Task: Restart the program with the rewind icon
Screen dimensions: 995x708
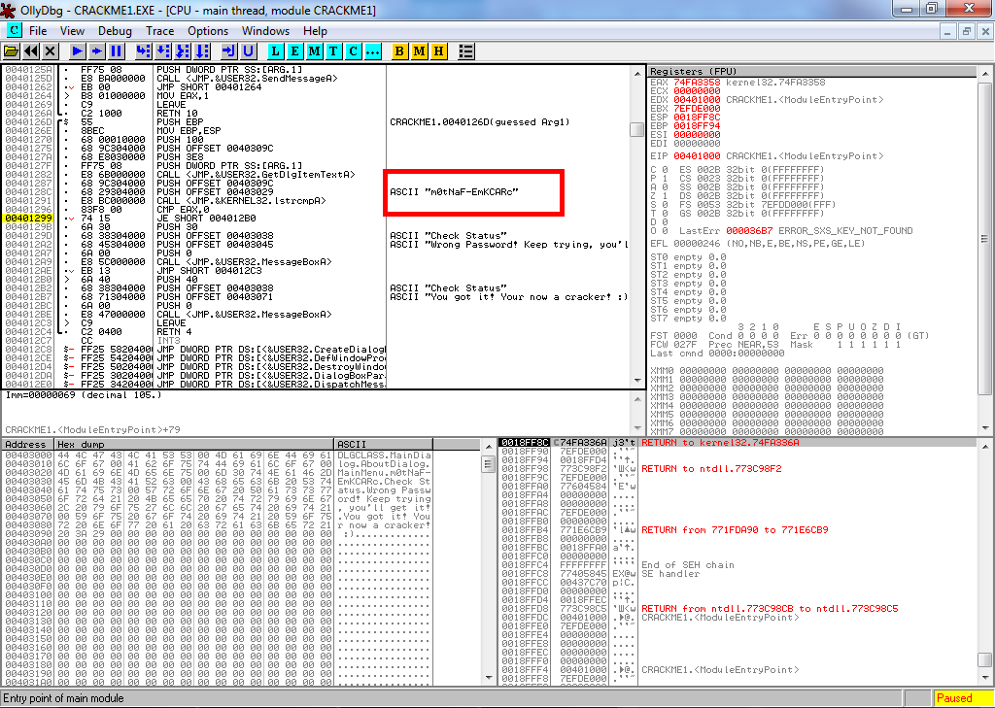Action: click(x=30, y=51)
